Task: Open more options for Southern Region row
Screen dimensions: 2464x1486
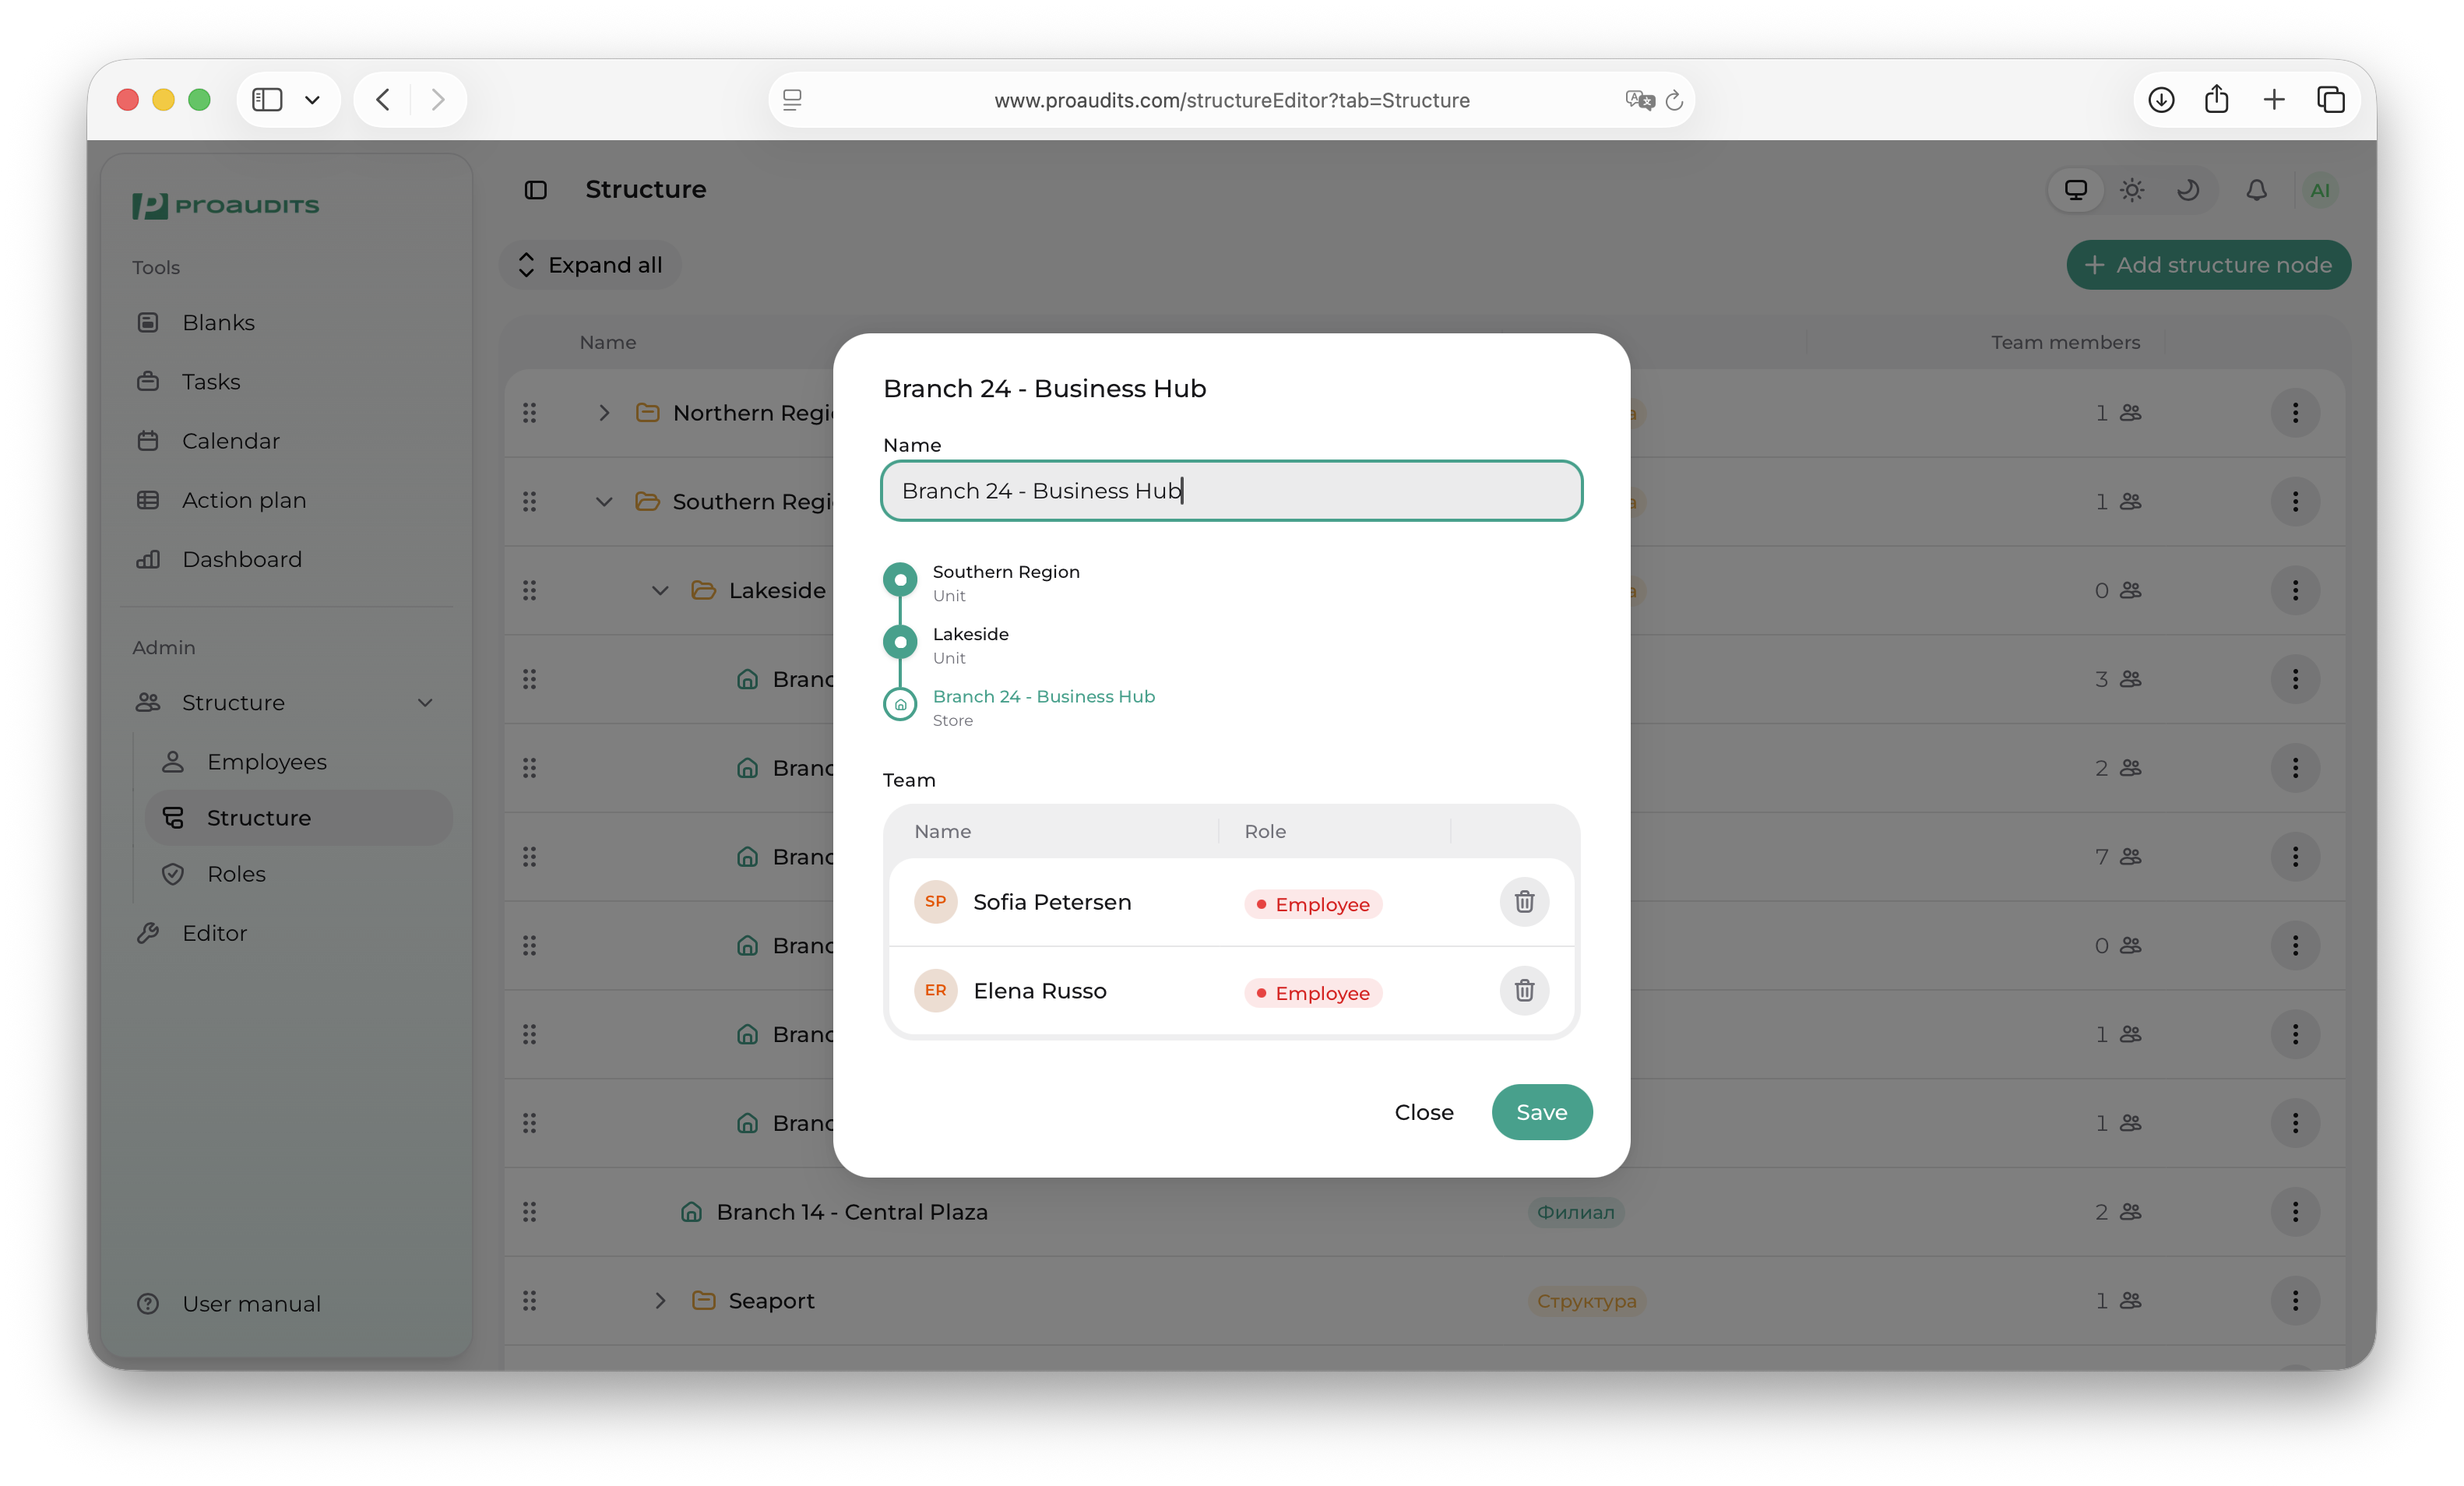Action: (x=2295, y=501)
